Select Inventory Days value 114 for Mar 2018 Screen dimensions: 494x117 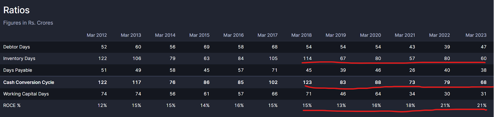point(307,58)
